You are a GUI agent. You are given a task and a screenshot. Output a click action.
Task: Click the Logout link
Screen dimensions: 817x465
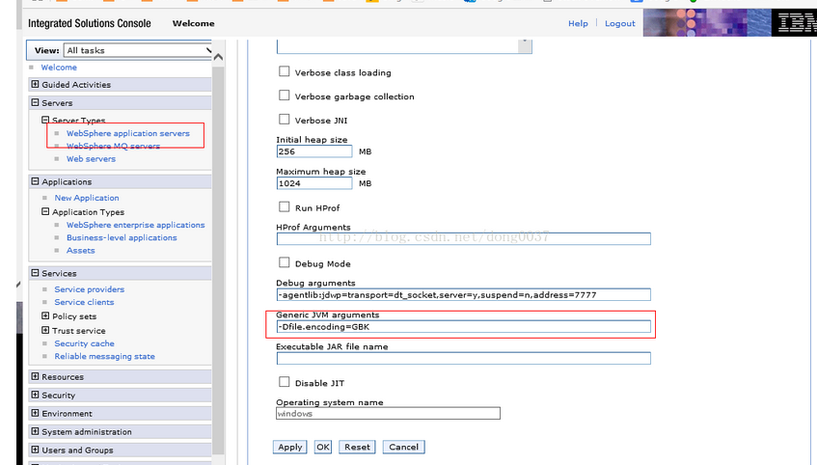click(620, 23)
